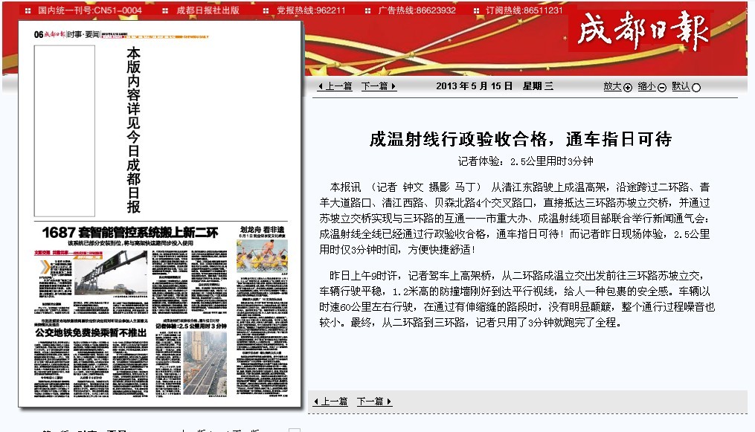This screenshot has width=755, height=432.
Task: Open previous article using bottom 上一篇 link
Action: 333,402
